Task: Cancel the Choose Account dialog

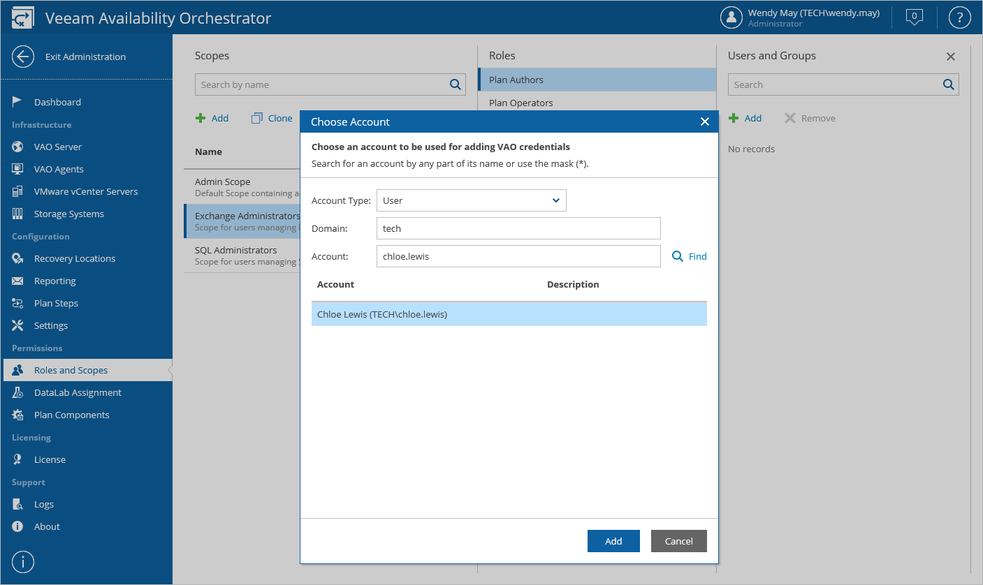Action: point(678,540)
